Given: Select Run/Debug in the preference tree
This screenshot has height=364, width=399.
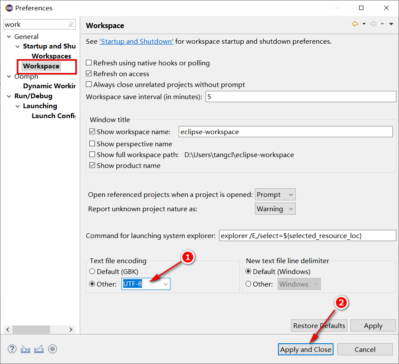Looking at the screenshot, I should (x=33, y=96).
